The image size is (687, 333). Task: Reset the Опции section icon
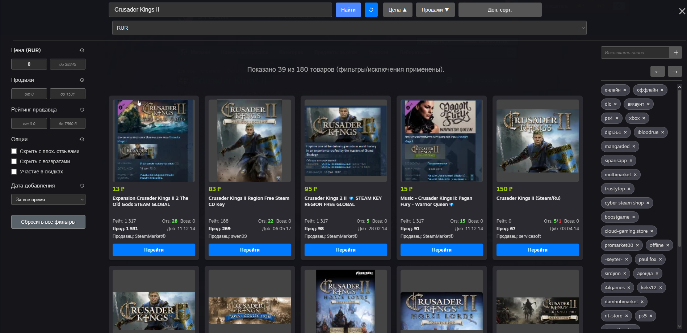point(82,139)
